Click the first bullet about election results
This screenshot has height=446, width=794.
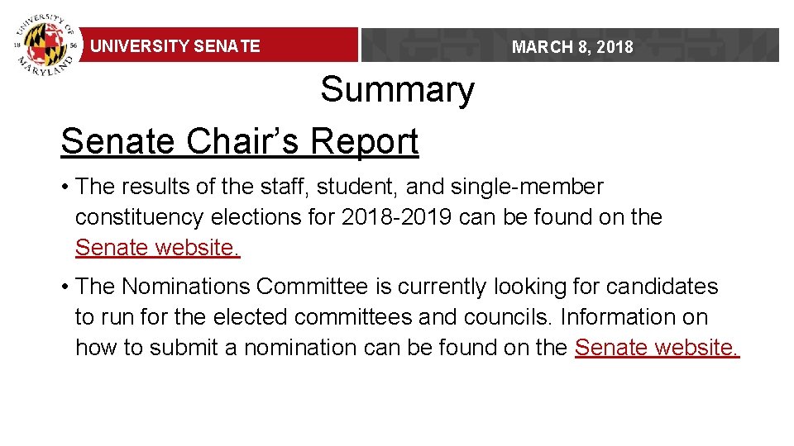tap(369, 217)
